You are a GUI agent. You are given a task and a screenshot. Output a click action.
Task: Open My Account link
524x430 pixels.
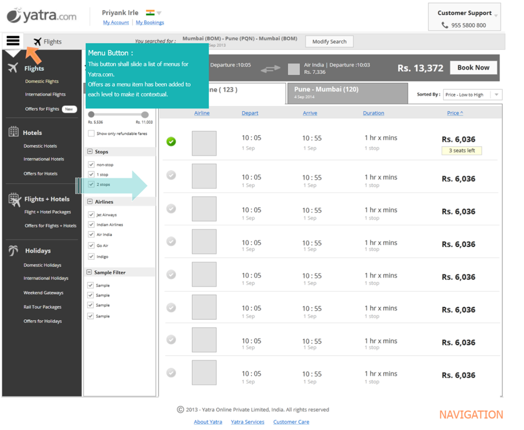pos(116,23)
